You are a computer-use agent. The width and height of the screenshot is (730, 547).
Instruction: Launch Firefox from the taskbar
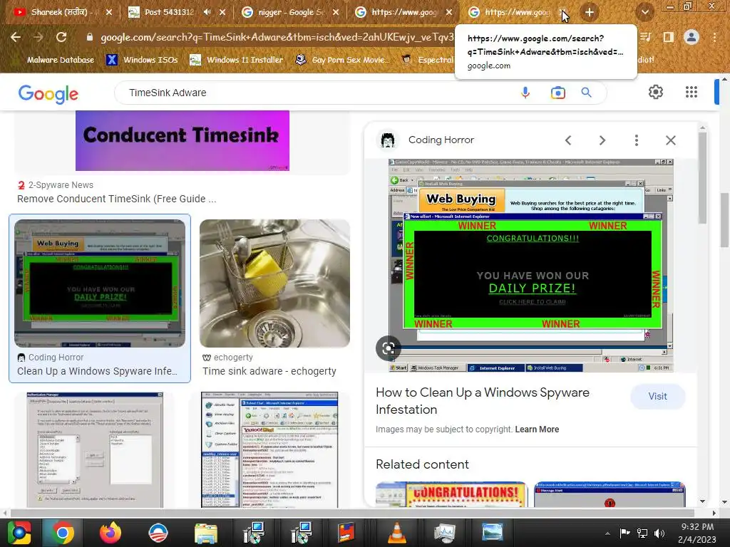point(110,533)
